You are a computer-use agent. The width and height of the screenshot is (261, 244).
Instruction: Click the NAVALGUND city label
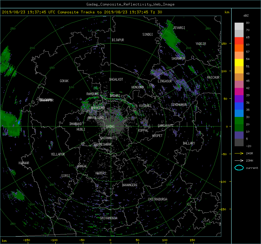point(96,118)
